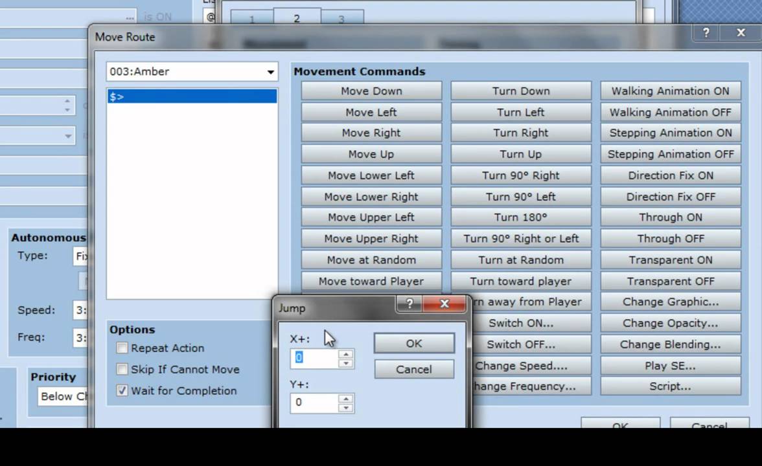Viewport: 762px width, 466px height.
Task: Open Change Opacity... dialog
Action: point(671,323)
